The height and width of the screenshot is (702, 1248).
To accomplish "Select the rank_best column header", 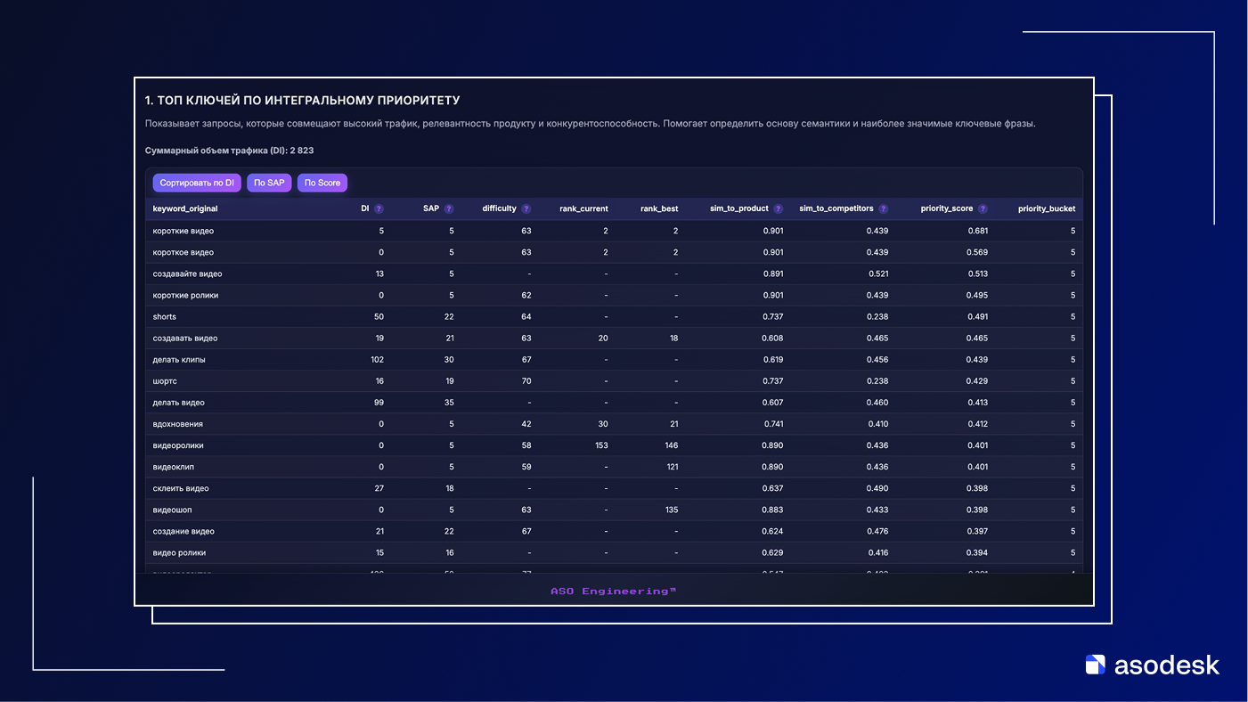I will [x=659, y=209].
